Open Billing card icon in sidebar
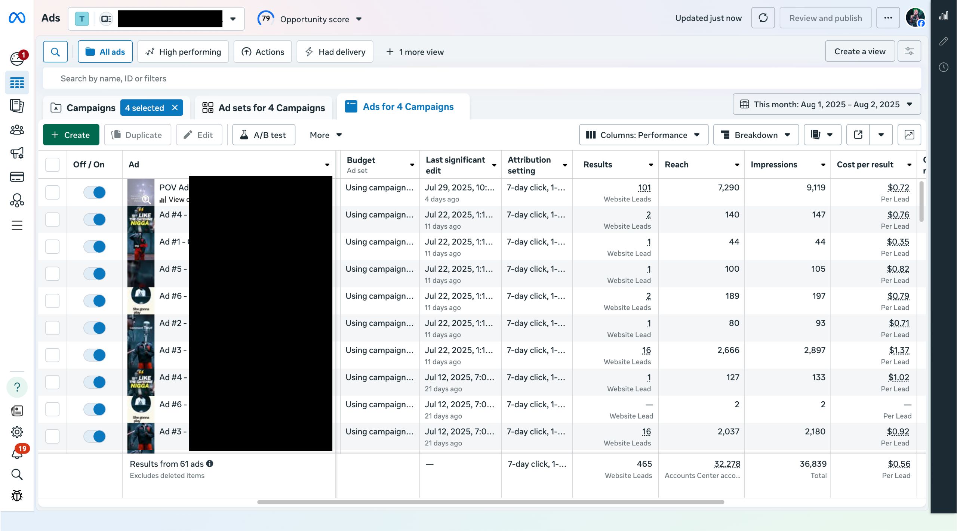The width and height of the screenshot is (957, 531). (x=17, y=177)
